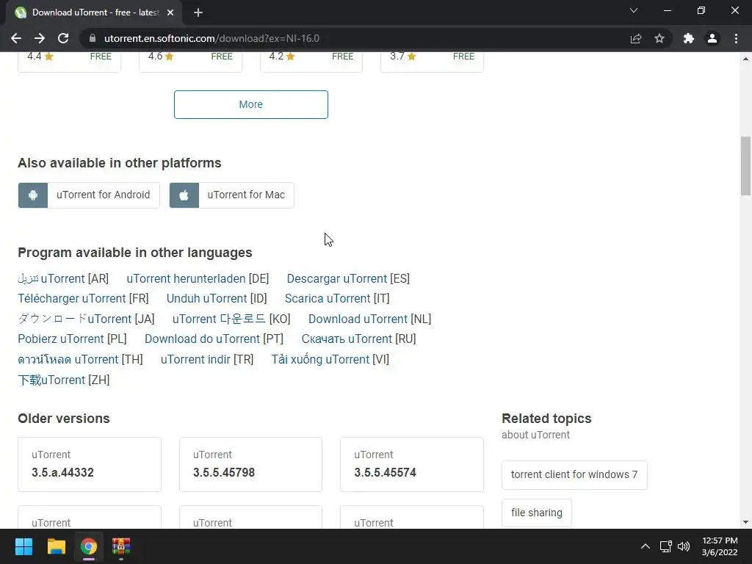The width and height of the screenshot is (752, 564).
Task: Open uTorrent for Mac
Action: coord(231,195)
